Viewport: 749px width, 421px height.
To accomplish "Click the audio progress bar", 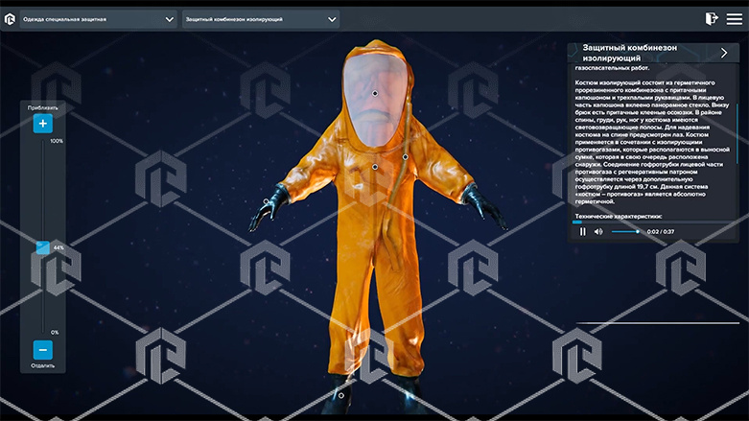I will click(652, 222).
